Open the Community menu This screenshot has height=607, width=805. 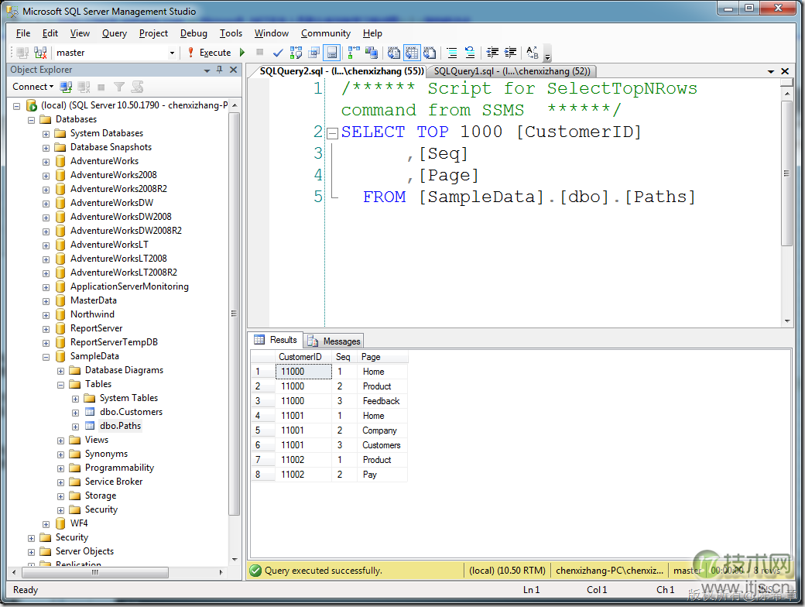click(326, 33)
